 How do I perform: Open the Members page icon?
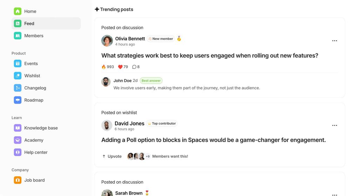pyautogui.click(x=18, y=36)
